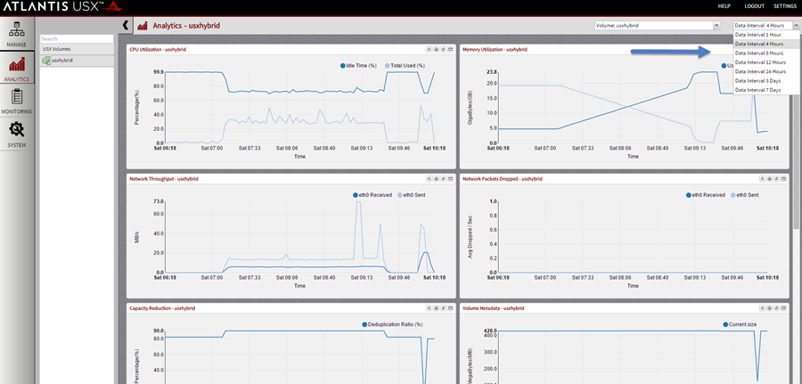The width and height of the screenshot is (802, 384).
Task: Close the Data Interval dropdown field
Action: click(x=765, y=25)
